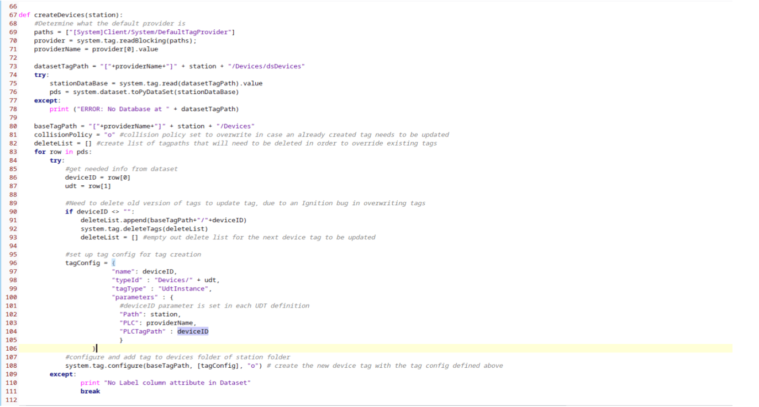Click the 'if' keyword on line 90

point(69,211)
